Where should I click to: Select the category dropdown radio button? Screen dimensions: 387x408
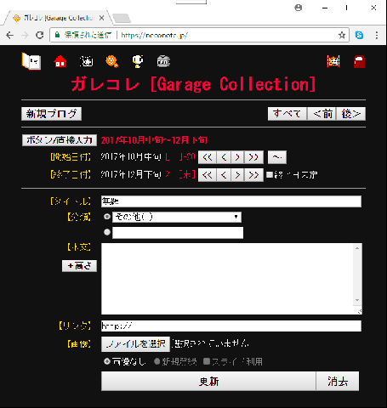(x=107, y=217)
